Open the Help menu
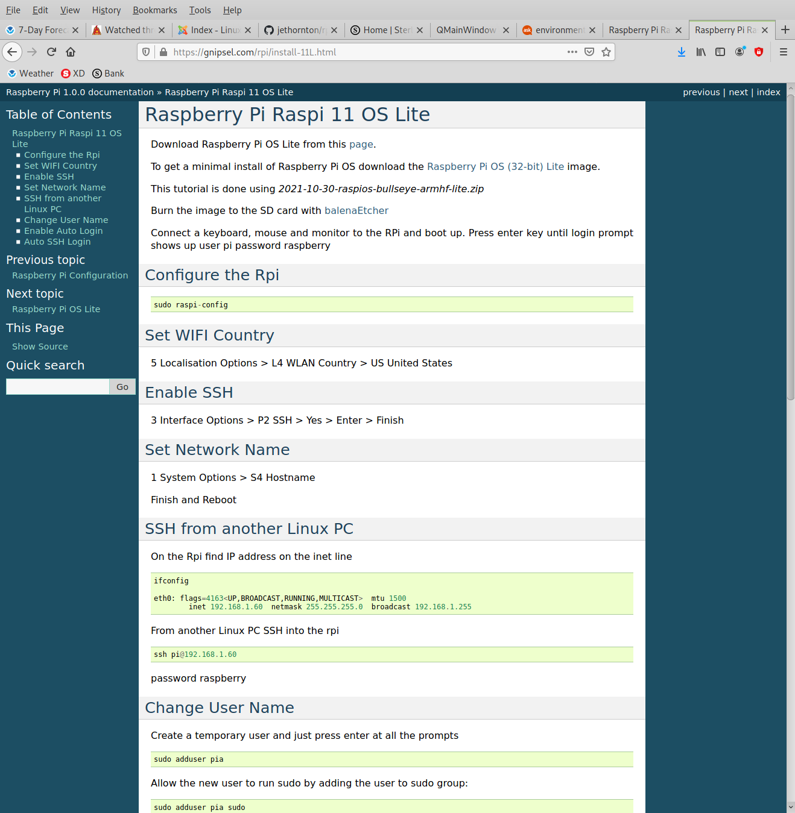795x813 pixels. pos(232,10)
